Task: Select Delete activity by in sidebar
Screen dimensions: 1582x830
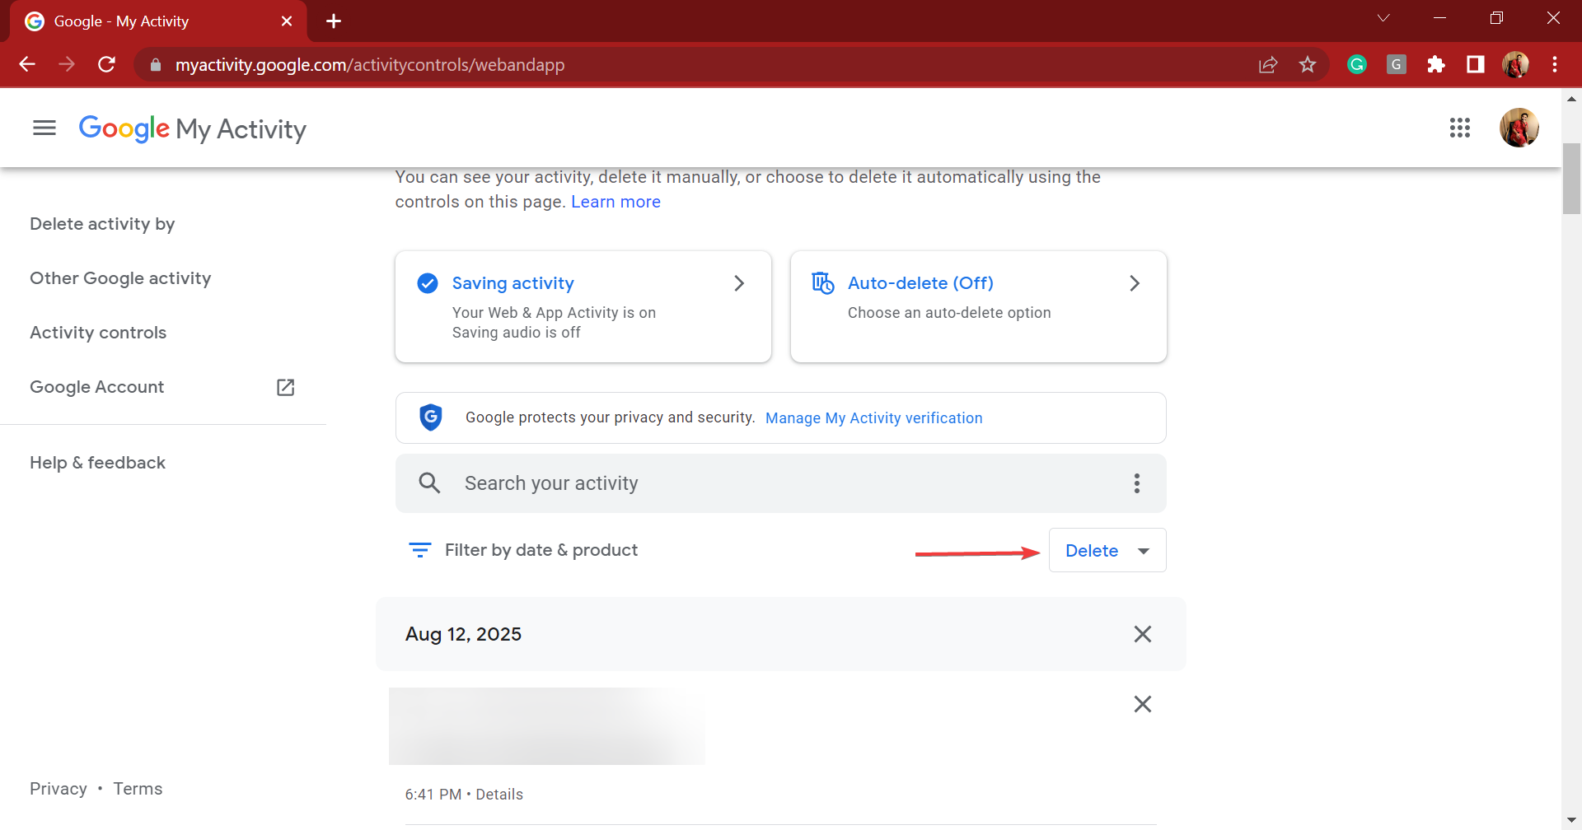Action: coord(102,224)
